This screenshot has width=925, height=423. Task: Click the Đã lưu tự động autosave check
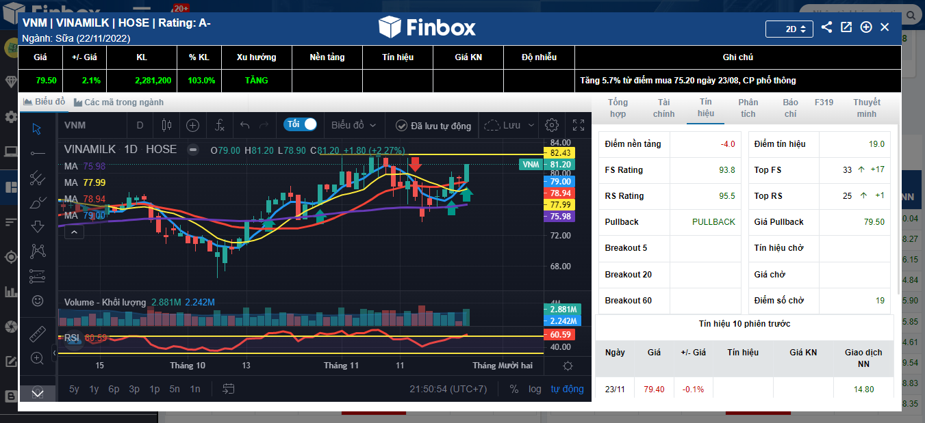coord(433,125)
